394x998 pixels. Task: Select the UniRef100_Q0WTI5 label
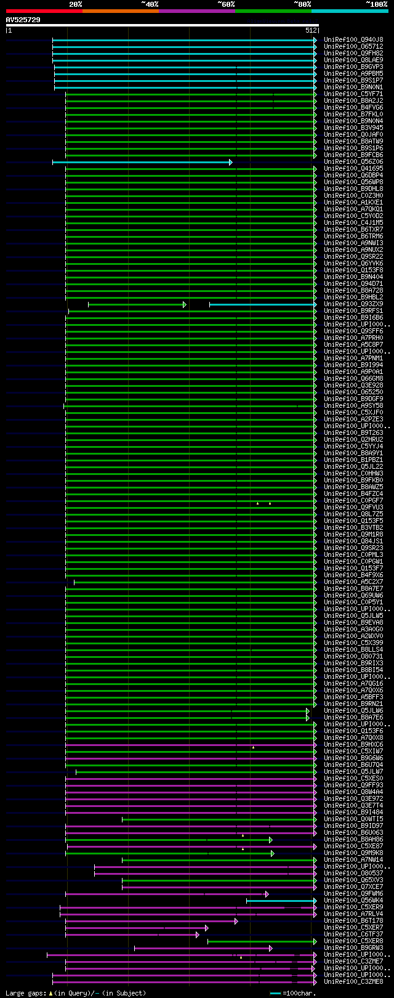(x=353, y=819)
